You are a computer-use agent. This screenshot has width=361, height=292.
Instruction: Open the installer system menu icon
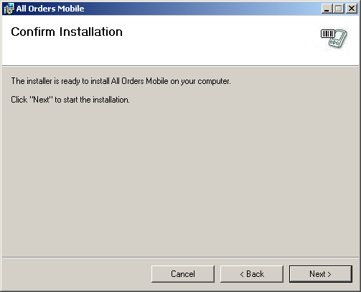click(x=9, y=9)
